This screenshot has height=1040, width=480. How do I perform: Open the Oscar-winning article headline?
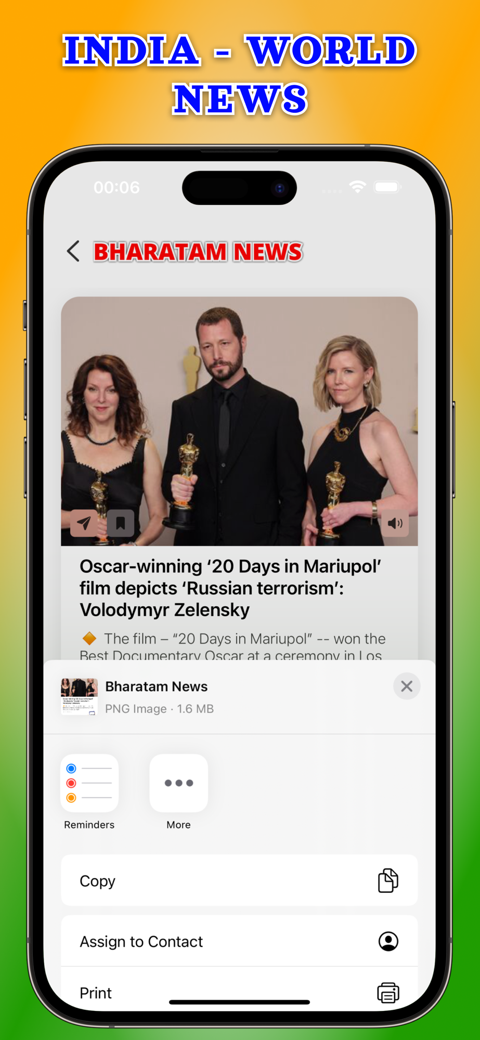[231, 588]
